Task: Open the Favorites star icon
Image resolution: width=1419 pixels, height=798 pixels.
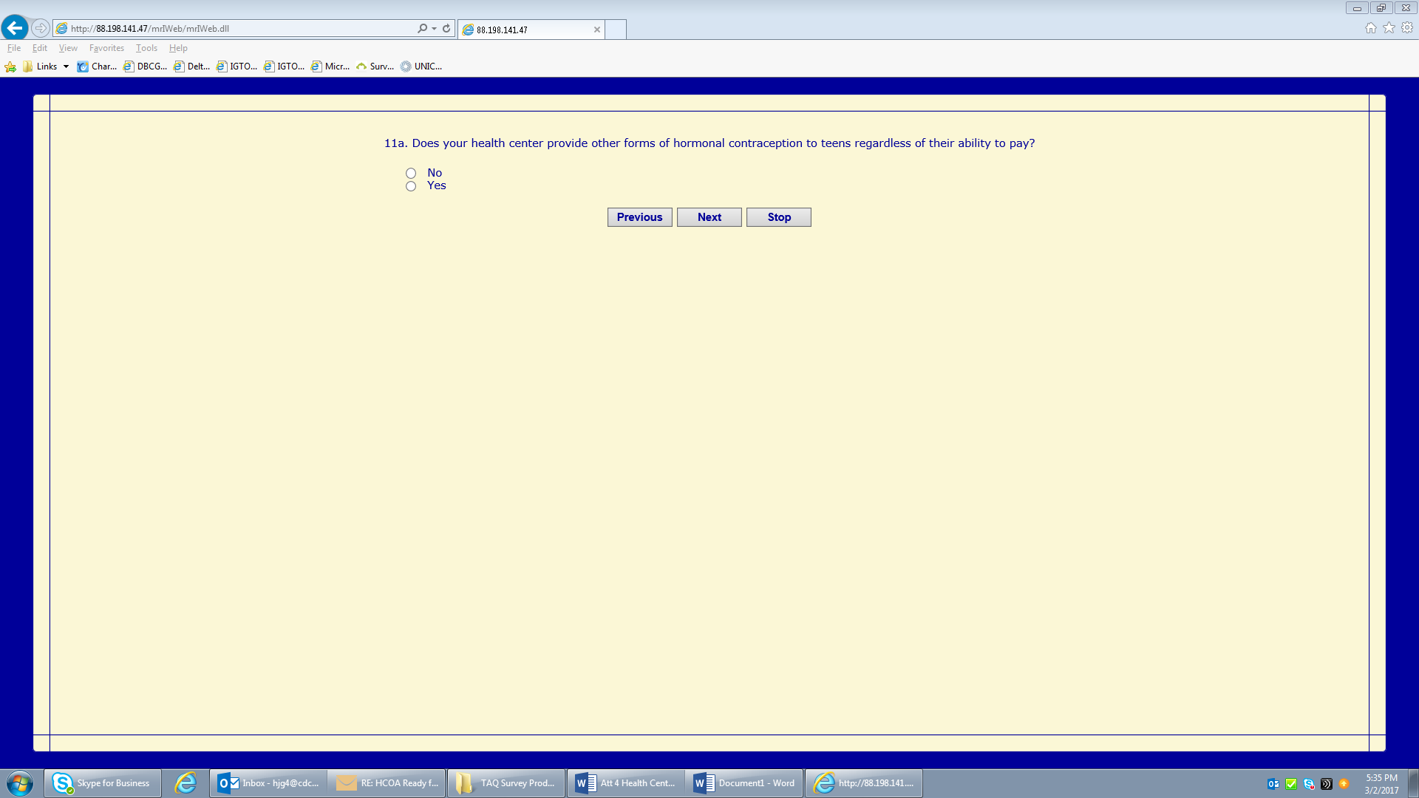Action: (1389, 28)
